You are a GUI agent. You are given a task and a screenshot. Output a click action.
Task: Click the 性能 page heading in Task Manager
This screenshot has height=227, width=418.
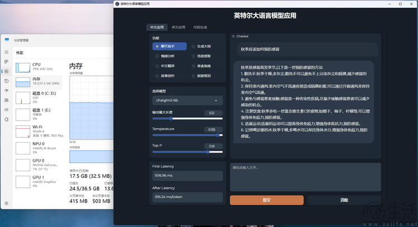[20, 53]
